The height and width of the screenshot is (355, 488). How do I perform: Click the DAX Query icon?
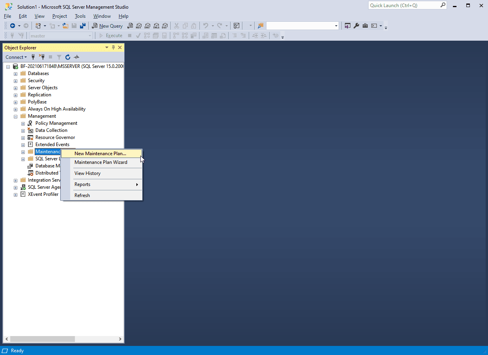pos(165,26)
